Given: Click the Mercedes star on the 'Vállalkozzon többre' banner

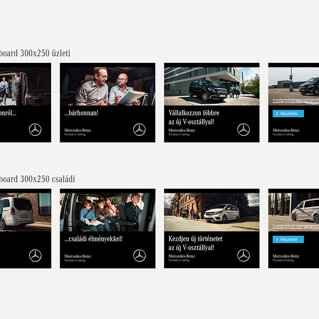Looking at the screenshot, I should (244, 130).
